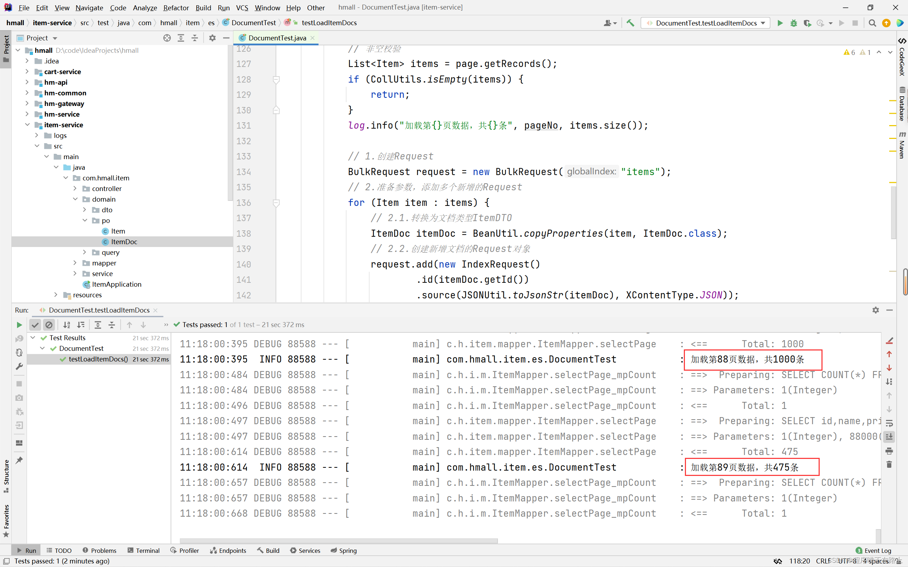The width and height of the screenshot is (908, 567).
Task: Toggle soft-wrap in the console output
Action: (889, 423)
